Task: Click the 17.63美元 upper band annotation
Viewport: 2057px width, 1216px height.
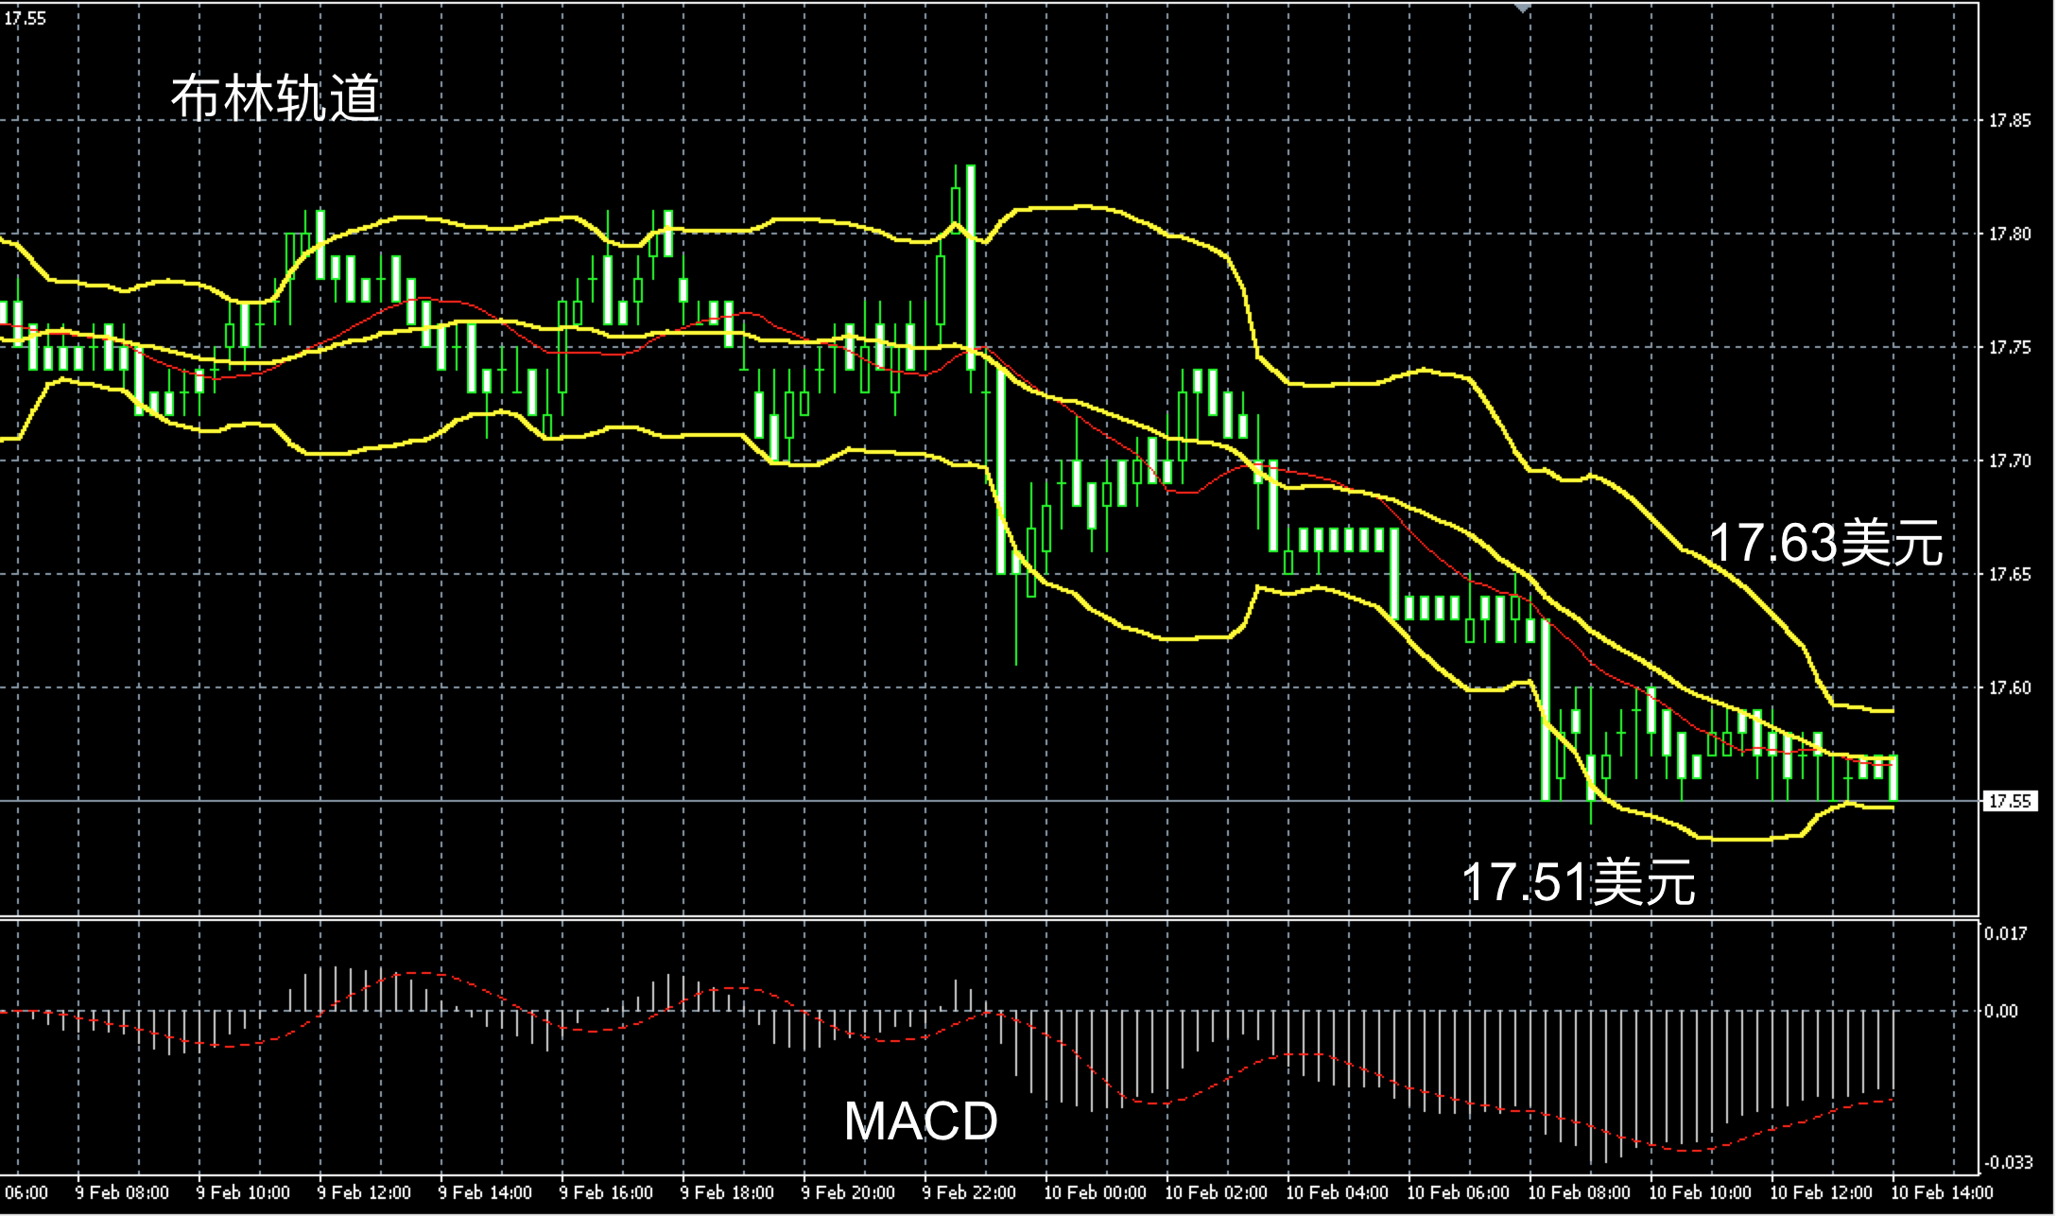Action: [x=1825, y=544]
